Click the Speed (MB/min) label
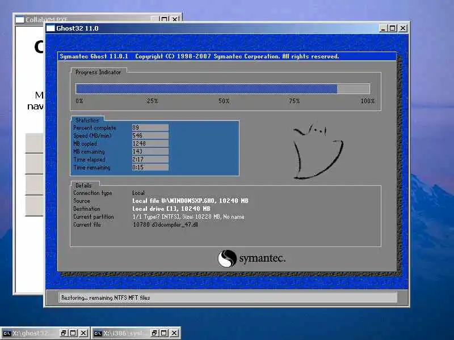Viewport: 454px width, 340px height. [x=93, y=135]
